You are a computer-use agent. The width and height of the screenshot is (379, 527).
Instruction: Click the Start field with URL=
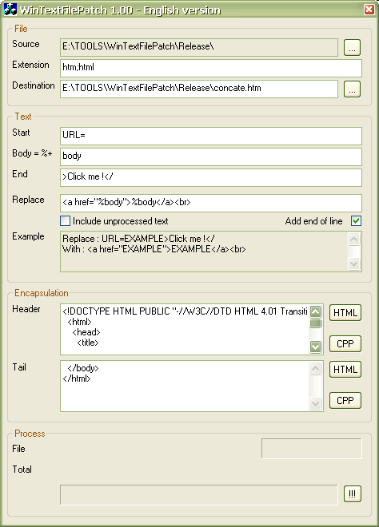point(211,136)
